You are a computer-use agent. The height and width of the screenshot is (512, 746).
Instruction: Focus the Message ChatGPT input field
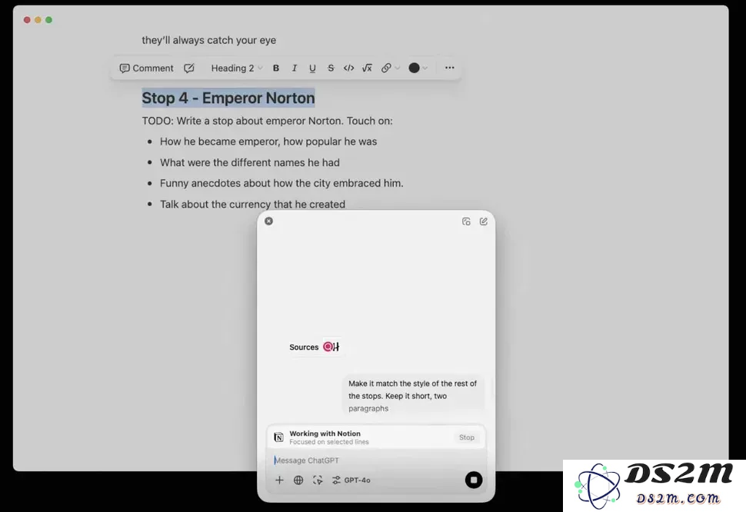pos(376,460)
